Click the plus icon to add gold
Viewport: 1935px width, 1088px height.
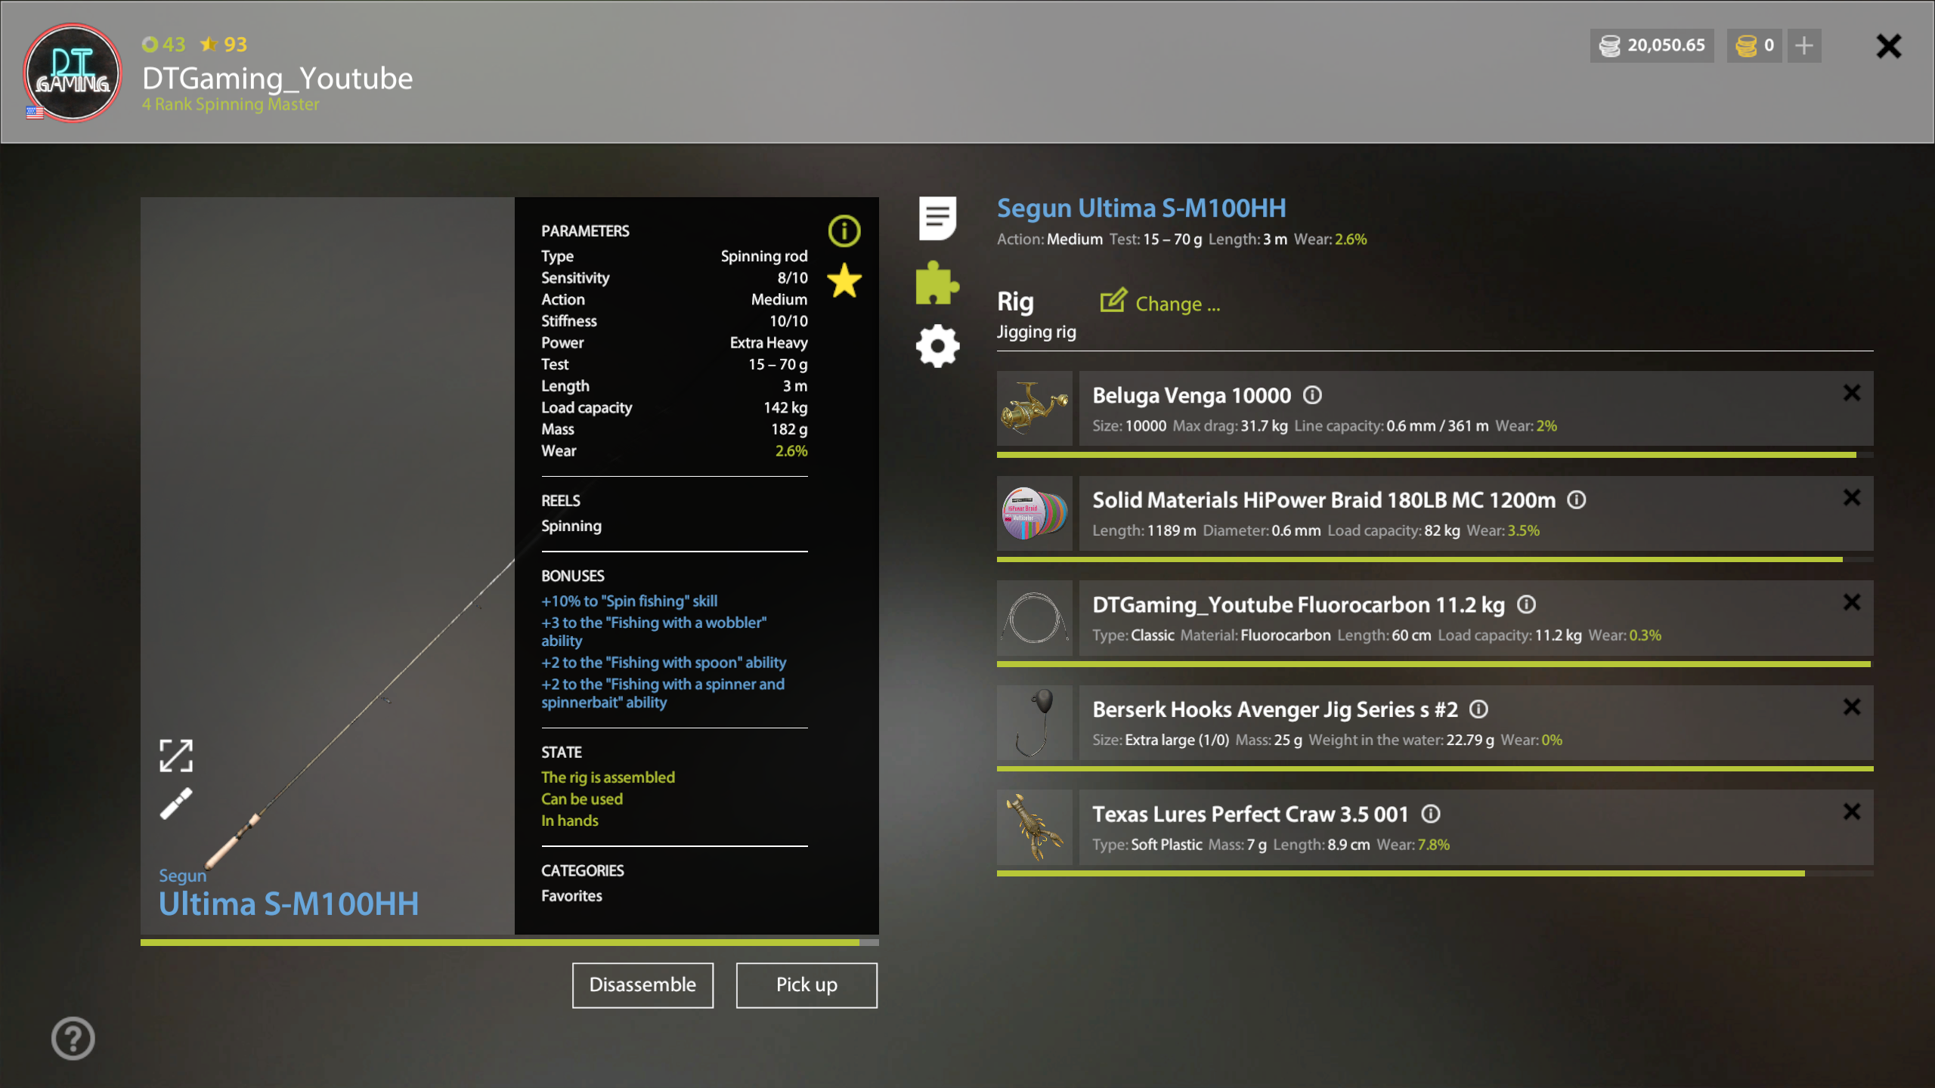pos(1803,46)
